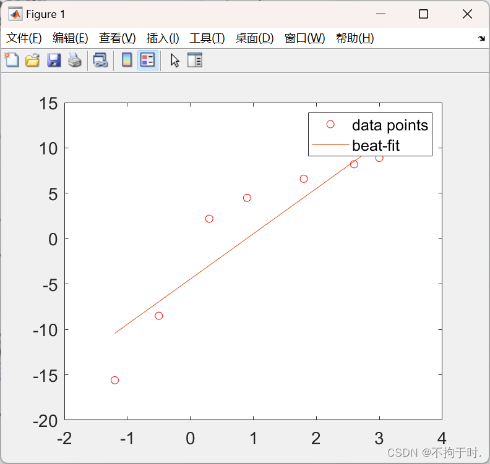Select the 'beat-fit' legend entry
Viewport: 490px width, 464px height.
point(376,145)
